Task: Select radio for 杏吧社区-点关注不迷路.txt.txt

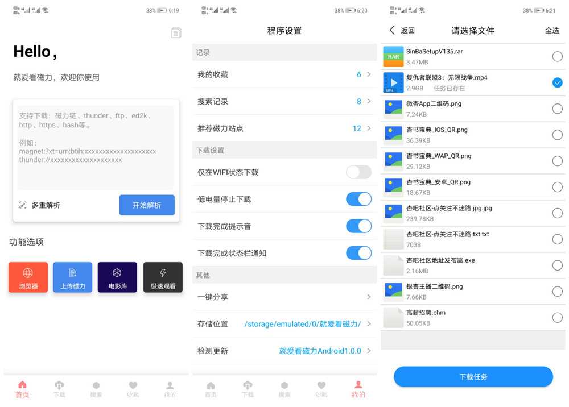Action: click(558, 239)
